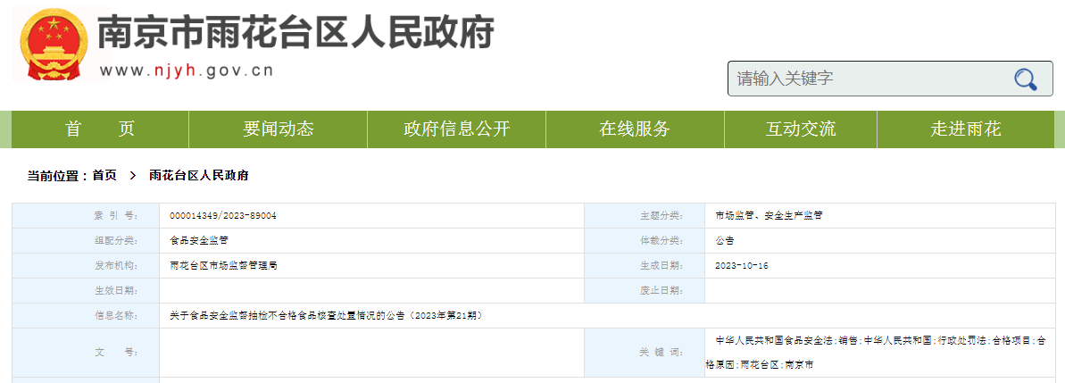Go to 要闻动态 in the navigation bar
This screenshot has width=1065, height=383.
[x=279, y=129]
